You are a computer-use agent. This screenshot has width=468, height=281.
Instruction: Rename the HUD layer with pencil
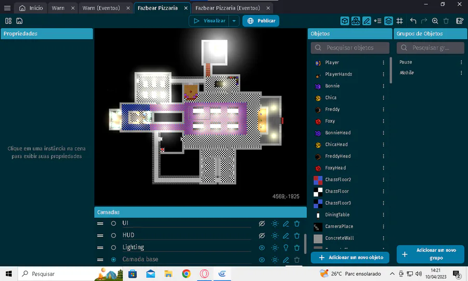pos(285,236)
